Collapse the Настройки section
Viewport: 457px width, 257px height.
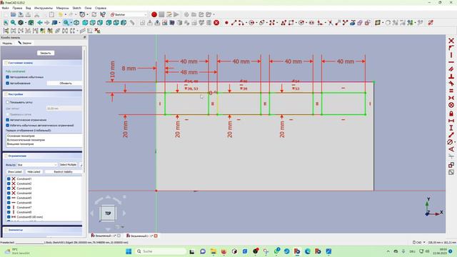point(43,94)
